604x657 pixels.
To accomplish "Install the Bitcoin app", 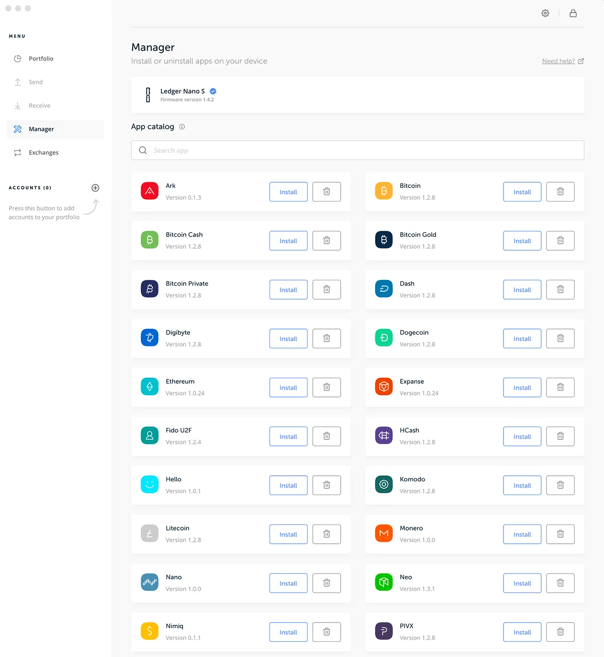I will click(522, 192).
